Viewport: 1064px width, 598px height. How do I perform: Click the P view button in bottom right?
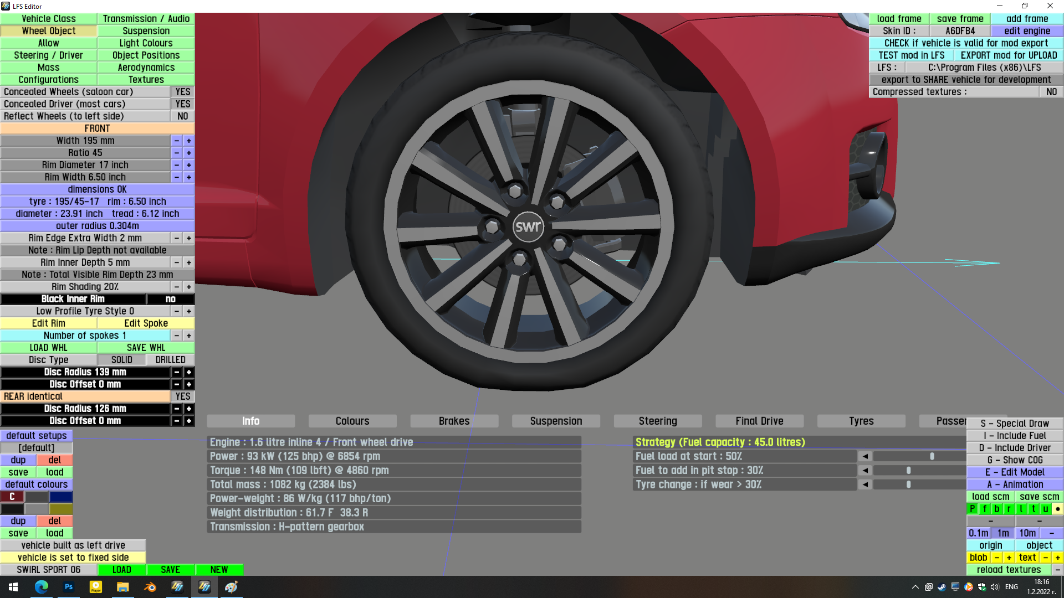[972, 509]
